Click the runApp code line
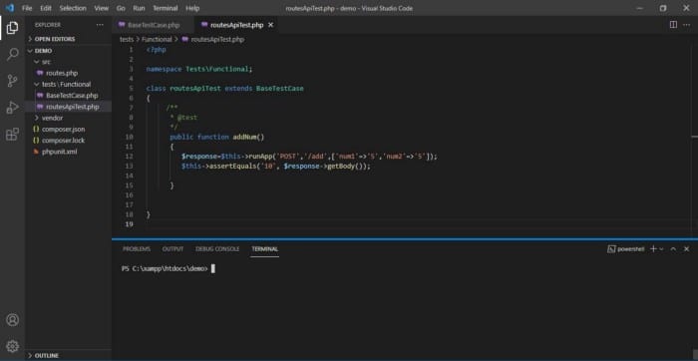The width and height of the screenshot is (698, 361). pyautogui.click(x=309, y=157)
